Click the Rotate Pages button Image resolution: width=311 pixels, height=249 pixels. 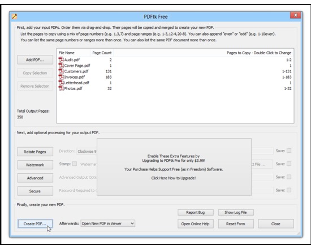pyautogui.click(x=35, y=152)
